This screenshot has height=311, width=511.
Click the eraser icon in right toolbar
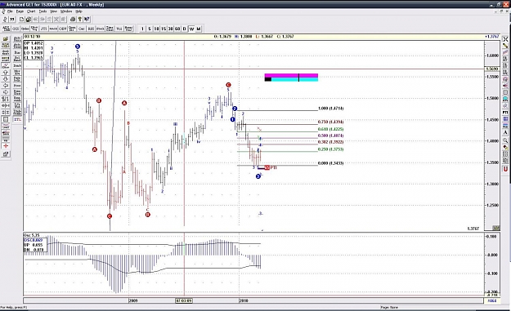505,106
